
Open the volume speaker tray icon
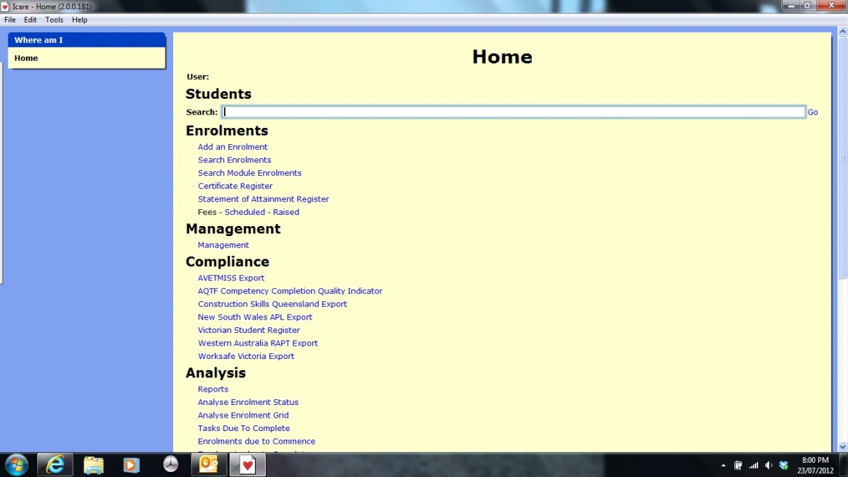[x=768, y=465]
